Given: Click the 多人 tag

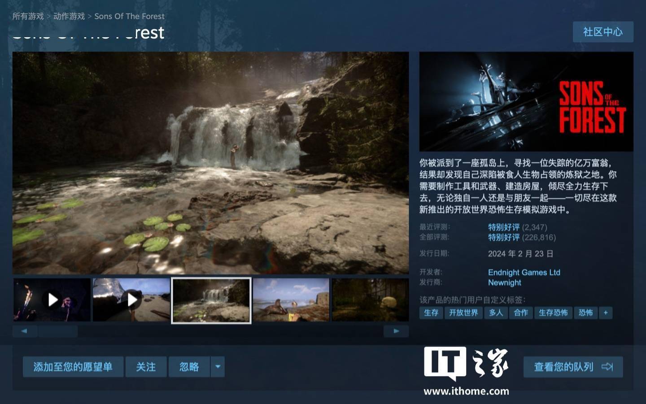Looking at the screenshot, I should click(496, 313).
